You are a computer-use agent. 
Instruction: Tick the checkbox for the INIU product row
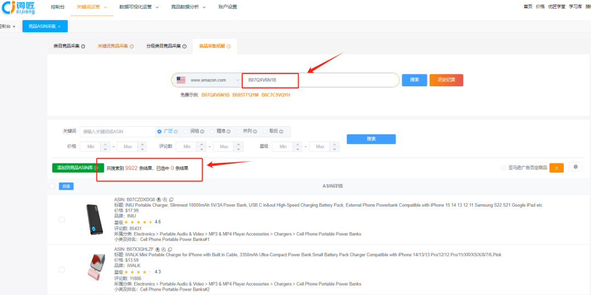point(61,220)
